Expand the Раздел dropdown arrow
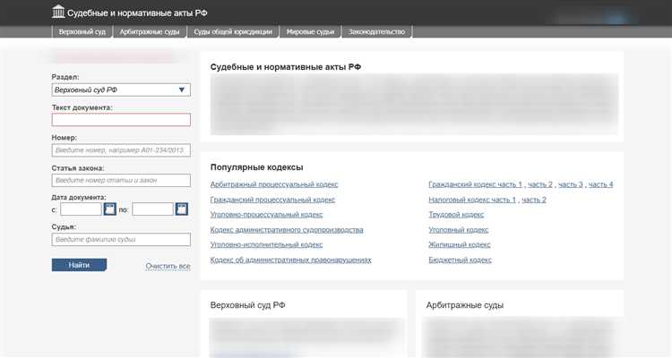Viewport: 672px width, 358px height. pos(181,89)
